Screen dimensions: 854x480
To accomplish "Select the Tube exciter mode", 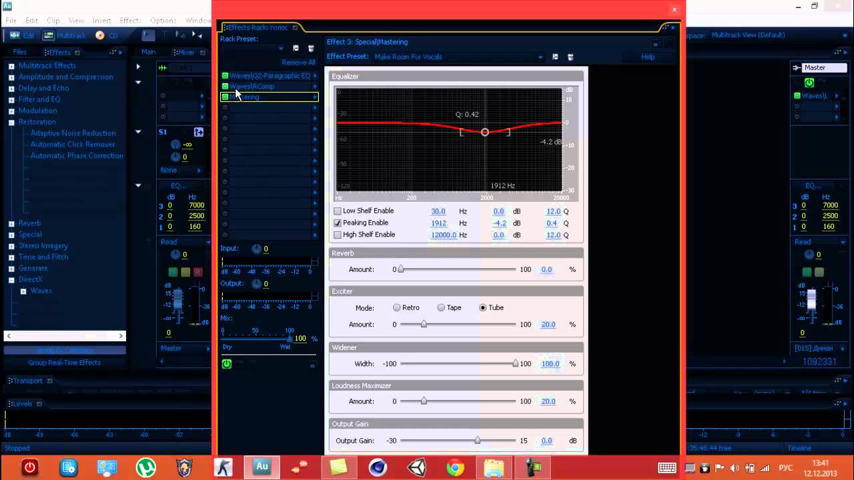I will point(483,308).
